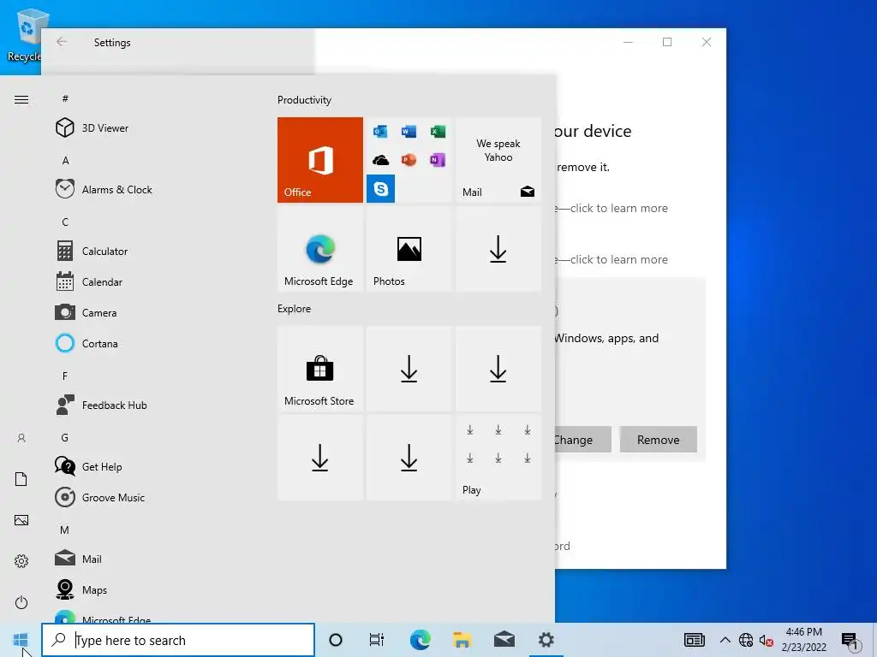
Task: Jump to the letter A app group
Action: [x=65, y=160]
